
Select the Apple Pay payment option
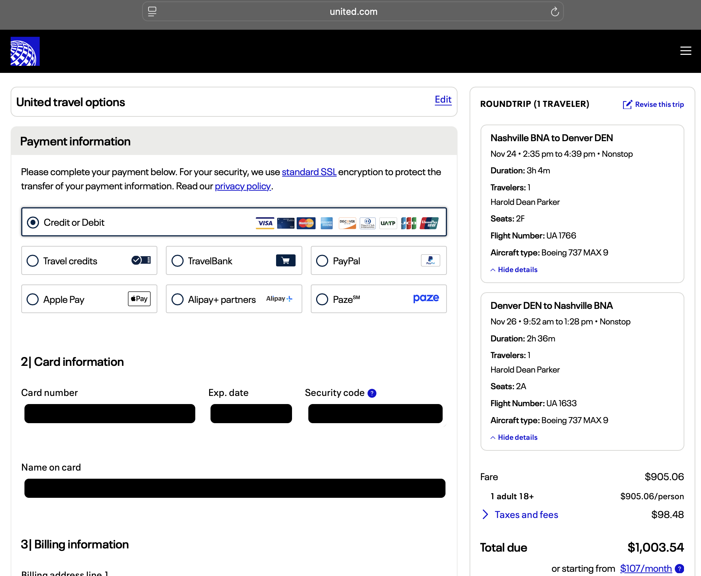(33, 299)
